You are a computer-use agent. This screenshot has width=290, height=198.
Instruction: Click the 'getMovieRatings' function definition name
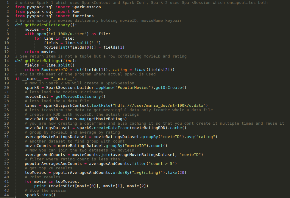pyautogui.click(x=43, y=61)
